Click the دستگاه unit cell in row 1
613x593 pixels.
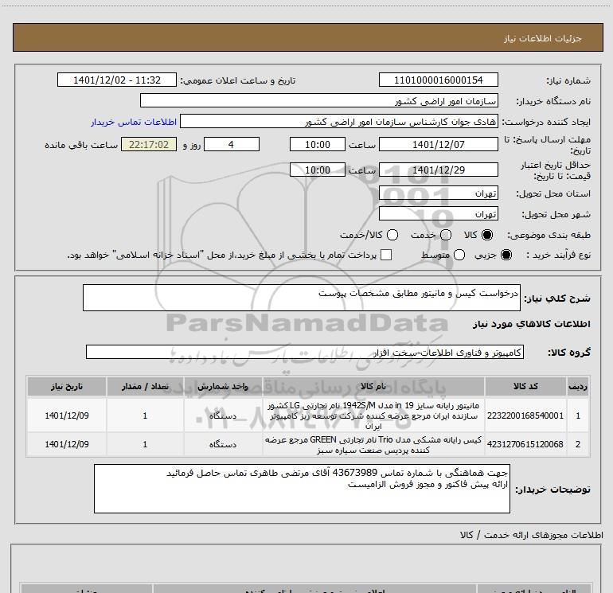pyautogui.click(x=223, y=415)
